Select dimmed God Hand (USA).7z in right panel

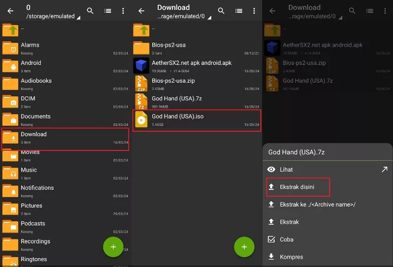click(328, 84)
